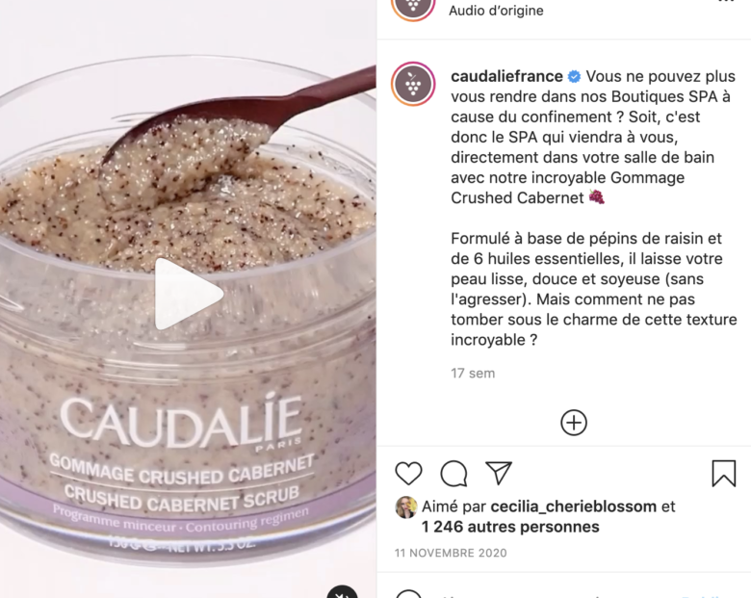Like the post with the heart icon

pyautogui.click(x=408, y=474)
